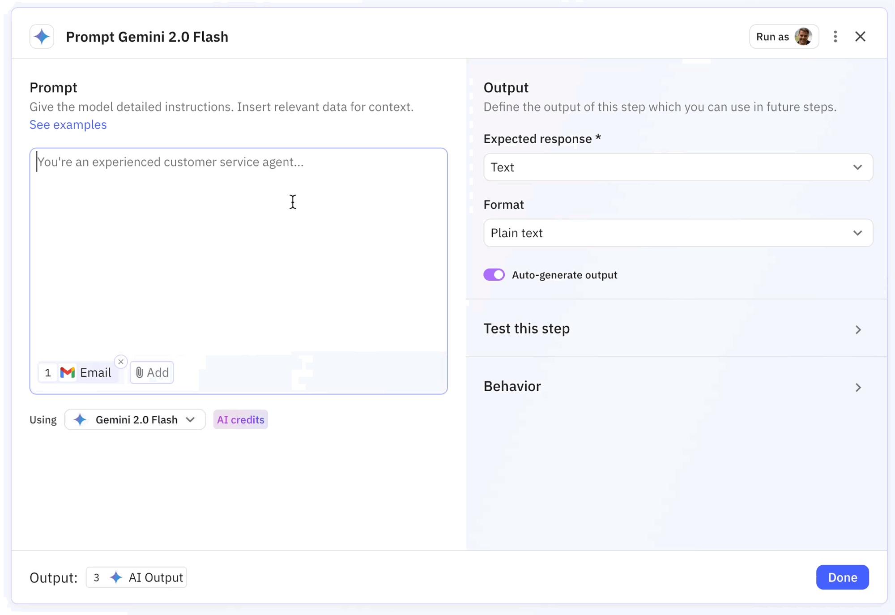Click the Gemini sparkle icon in header
This screenshot has width=895, height=615.
click(42, 36)
